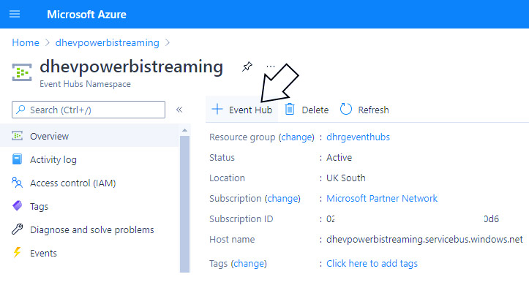Open Microsoft Partner Network subscription
This screenshot has width=529, height=285.
coord(382,199)
